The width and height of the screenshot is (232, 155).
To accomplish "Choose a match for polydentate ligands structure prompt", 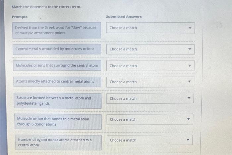I will [150, 98].
